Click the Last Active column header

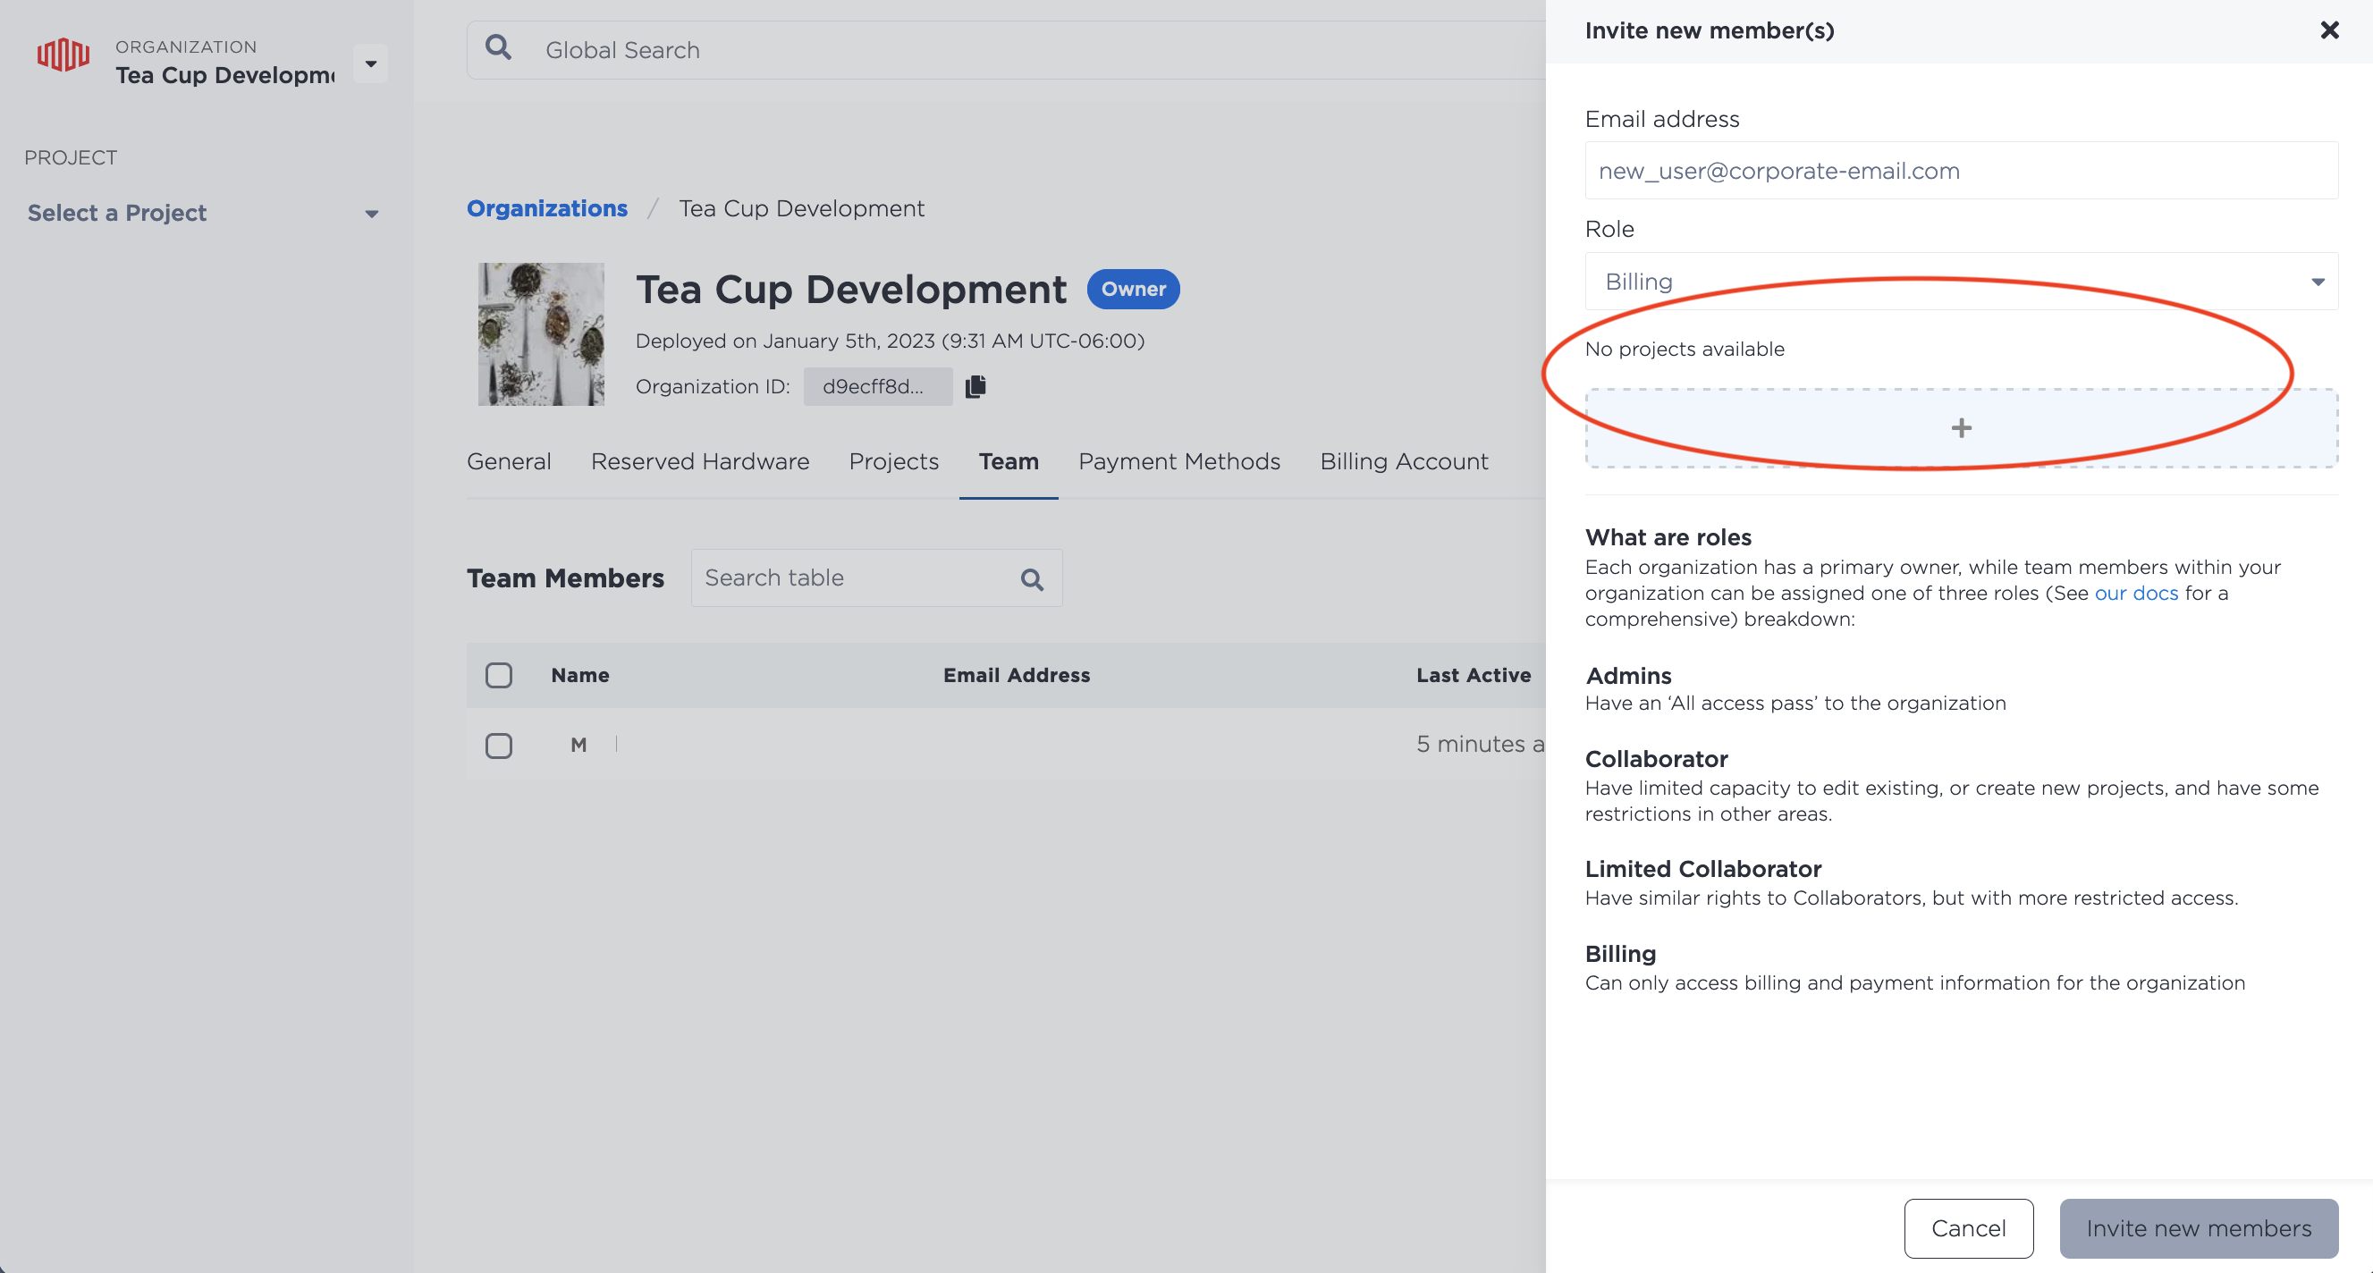(x=1474, y=675)
